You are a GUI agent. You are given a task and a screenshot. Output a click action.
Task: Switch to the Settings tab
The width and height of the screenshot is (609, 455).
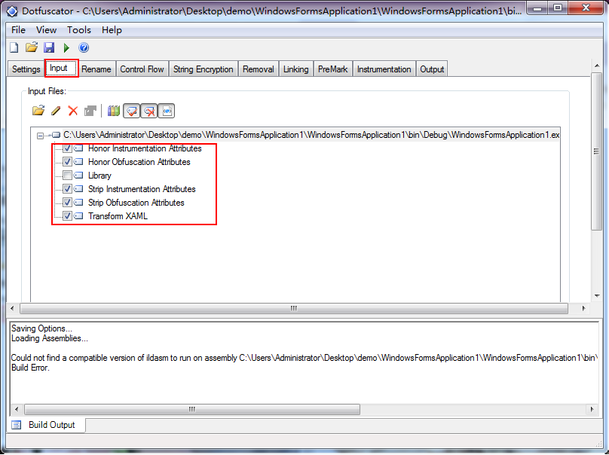click(26, 69)
